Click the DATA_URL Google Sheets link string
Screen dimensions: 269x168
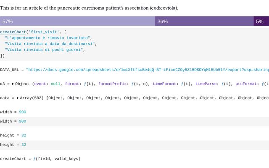(x=147, y=69)
